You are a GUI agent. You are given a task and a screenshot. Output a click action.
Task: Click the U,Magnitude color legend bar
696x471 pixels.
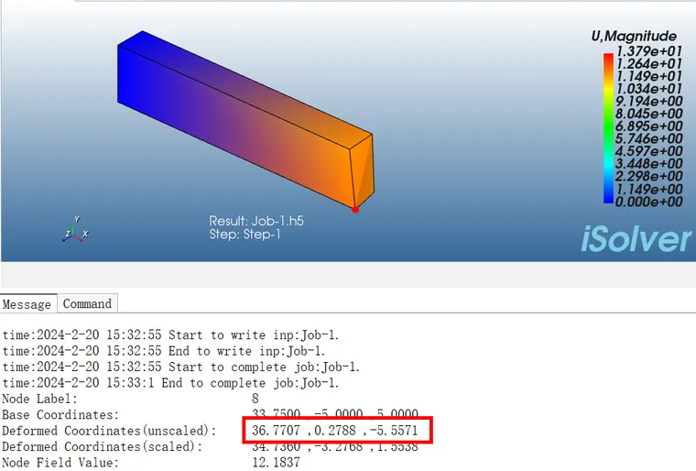[608, 128]
